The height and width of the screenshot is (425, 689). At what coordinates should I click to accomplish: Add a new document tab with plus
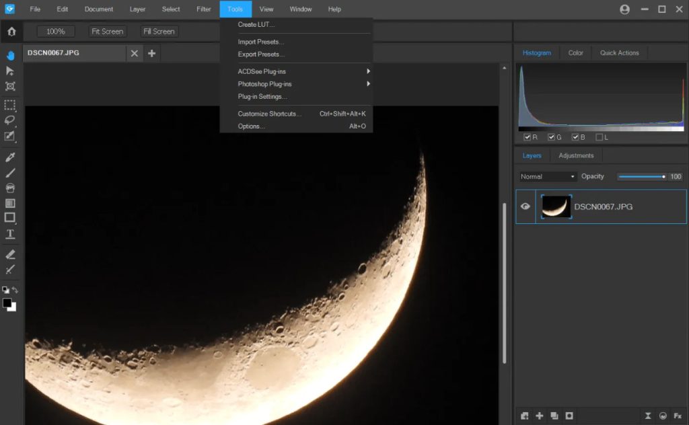click(x=151, y=53)
